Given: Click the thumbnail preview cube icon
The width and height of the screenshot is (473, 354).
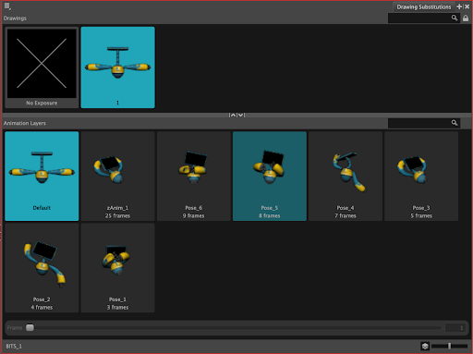Looking at the screenshot, I should pyautogui.click(x=425, y=346).
